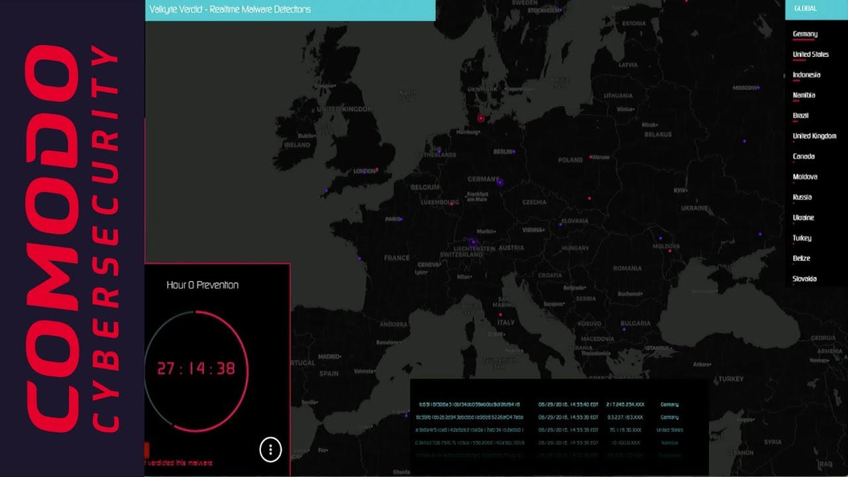Screen dimensions: 848x477
Task: Click the Valkyrie Verdict Realtime Malware Detections title
Action: tap(230, 9)
